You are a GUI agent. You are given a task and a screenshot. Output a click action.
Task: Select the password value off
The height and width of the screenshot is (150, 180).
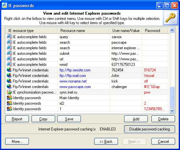click(x=146, y=81)
